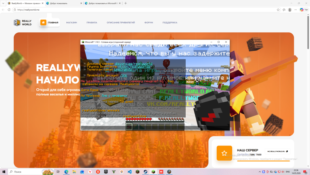
Task: Open the red AnyDesk taskbar icon
Action: coord(161,172)
